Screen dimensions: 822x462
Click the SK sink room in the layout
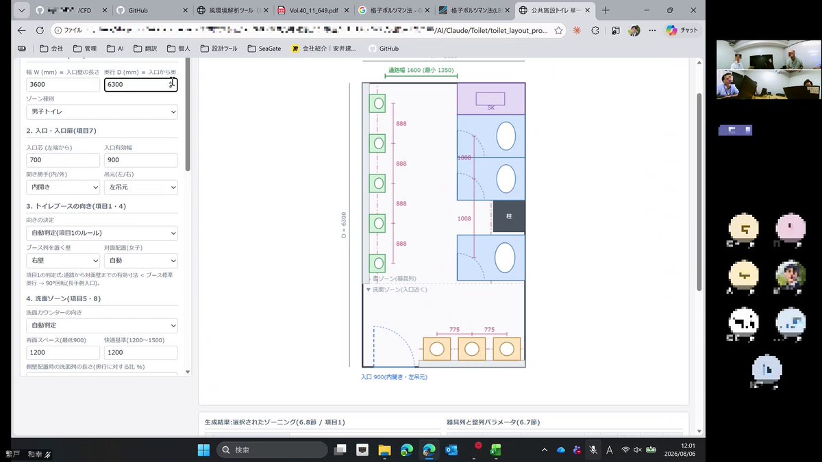[490, 99]
